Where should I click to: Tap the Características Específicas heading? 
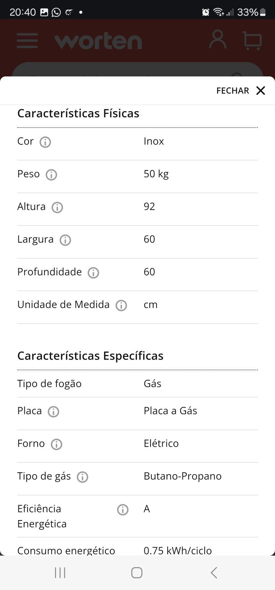pos(91,356)
